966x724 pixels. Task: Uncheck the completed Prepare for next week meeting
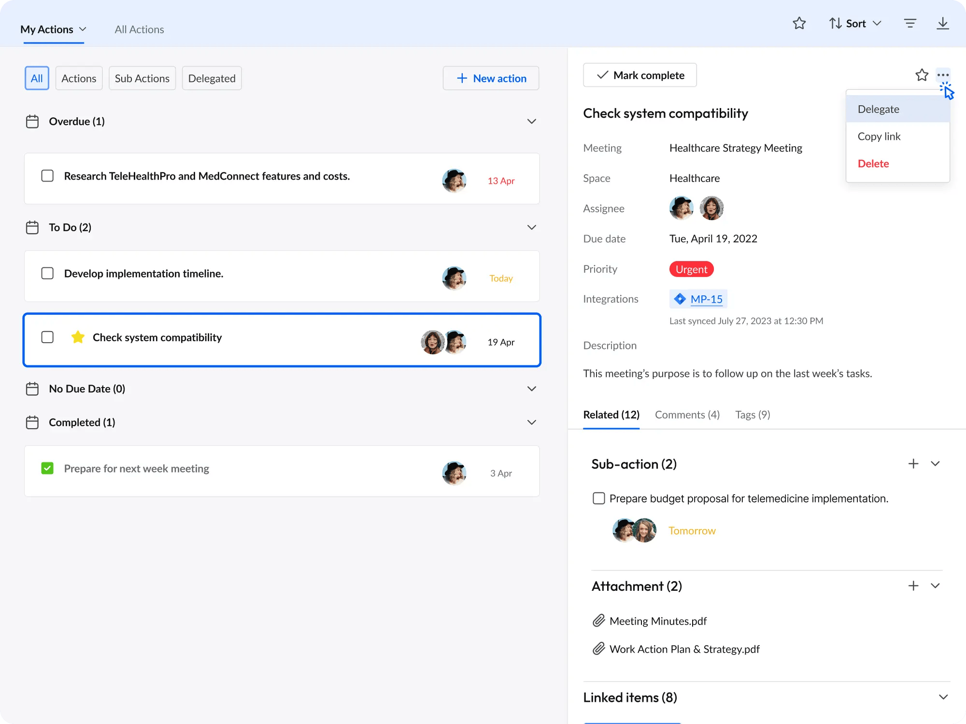[x=47, y=468]
